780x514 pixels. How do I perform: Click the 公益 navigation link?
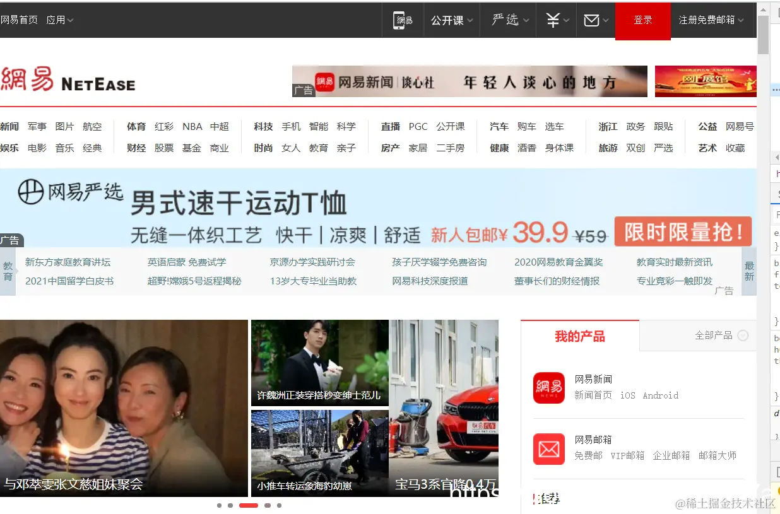click(707, 127)
